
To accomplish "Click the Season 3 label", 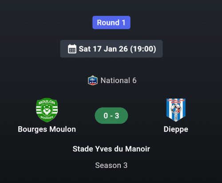I will (111, 165).
